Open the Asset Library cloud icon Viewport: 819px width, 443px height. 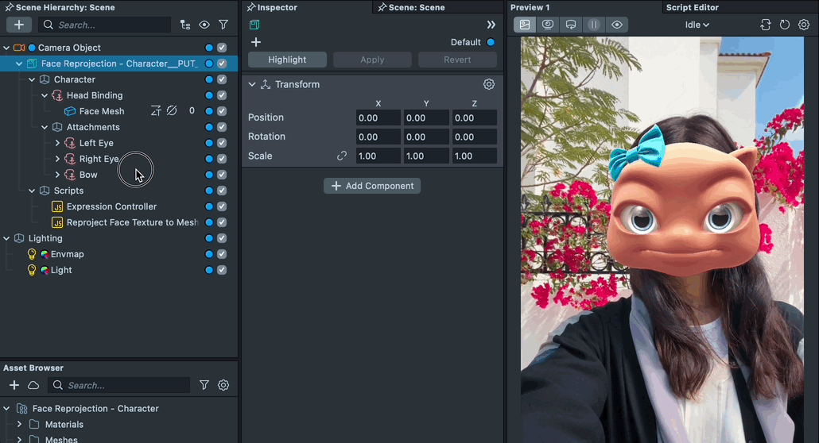(x=33, y=385)
